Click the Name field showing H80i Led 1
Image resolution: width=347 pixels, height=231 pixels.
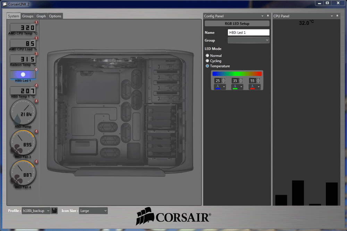(248, 32)
